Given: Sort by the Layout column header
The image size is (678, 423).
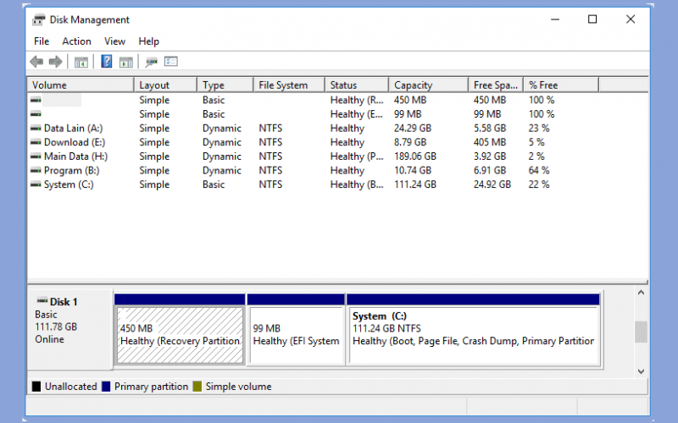Looking at the screenshot, I should click(165, 85).
